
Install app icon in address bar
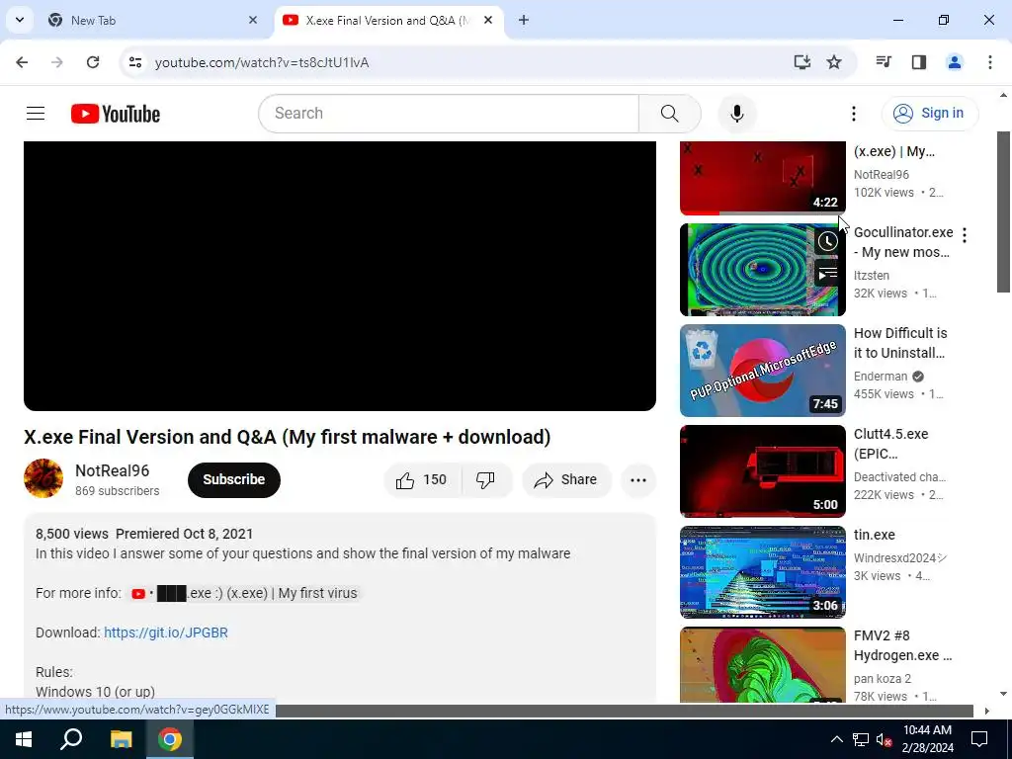(801, 62)
